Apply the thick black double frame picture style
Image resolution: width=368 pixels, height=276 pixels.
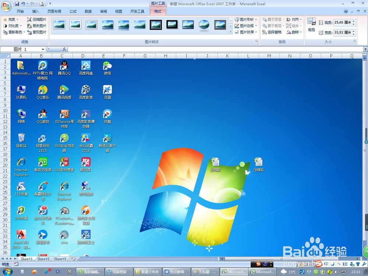156,24
